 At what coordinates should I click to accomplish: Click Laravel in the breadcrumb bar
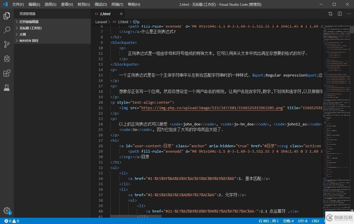click(x=101, y=21)
